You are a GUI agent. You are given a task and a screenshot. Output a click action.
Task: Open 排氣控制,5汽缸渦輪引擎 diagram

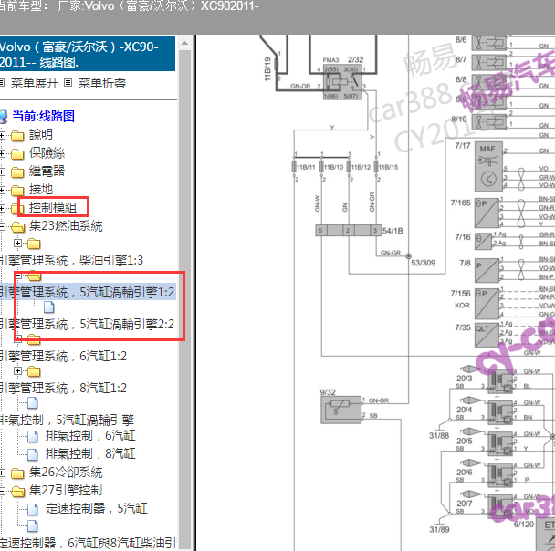click(67, 421)
